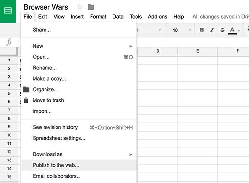Select row 10 header
Screen dimensions: 249x183
(x=9, y=135)
